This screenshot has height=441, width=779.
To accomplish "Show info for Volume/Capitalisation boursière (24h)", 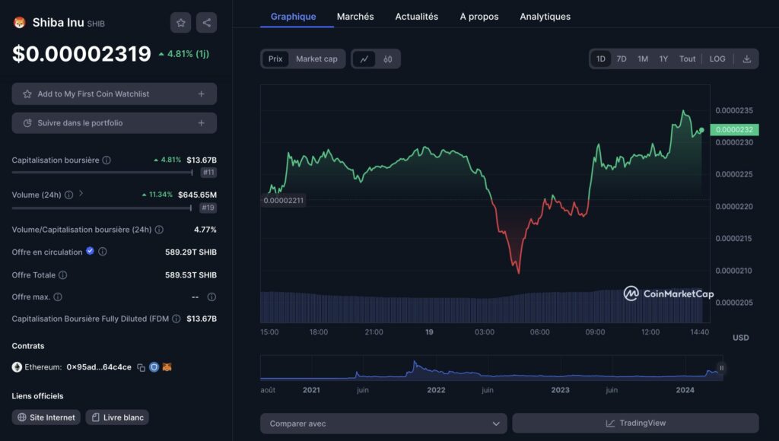I will (x=159, y=230).
